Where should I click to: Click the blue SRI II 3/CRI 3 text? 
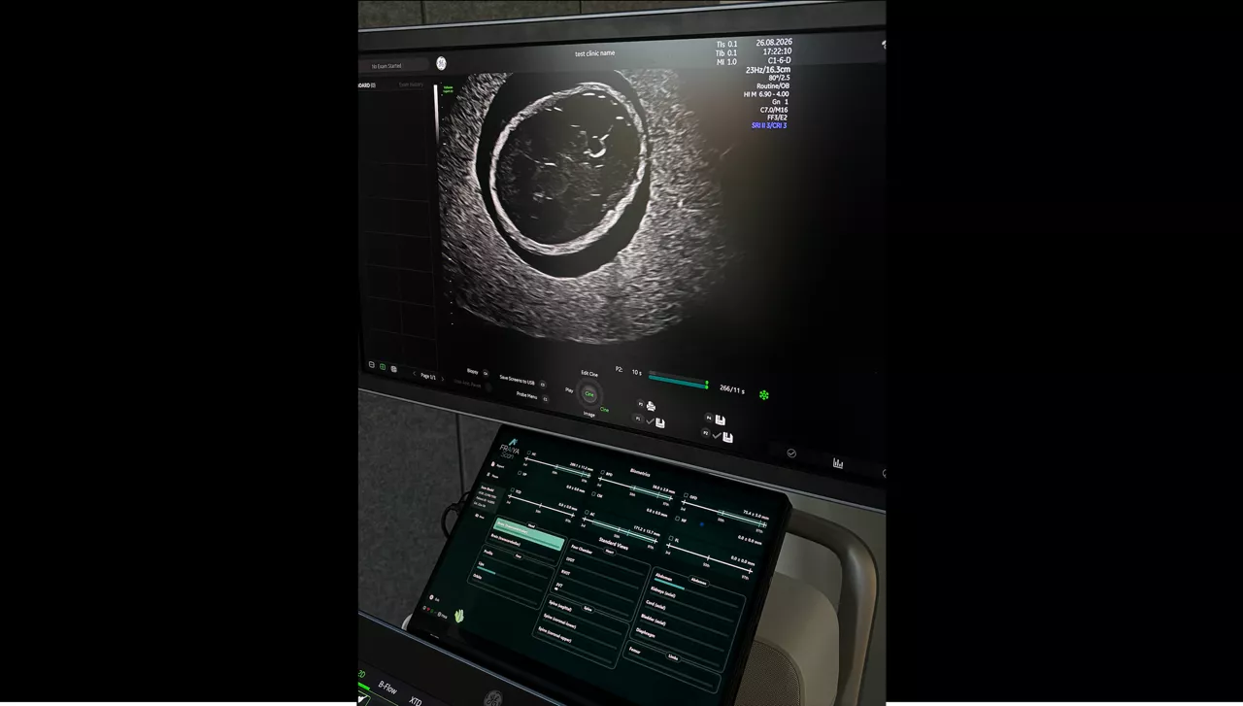pos(769,125)
